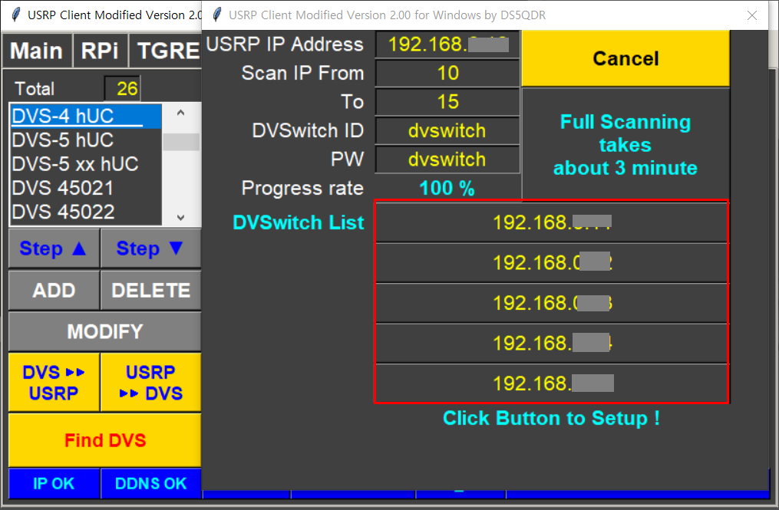779x510 pixels.
Task: Click list scrollbar up arrow
Action: point(181,113)
